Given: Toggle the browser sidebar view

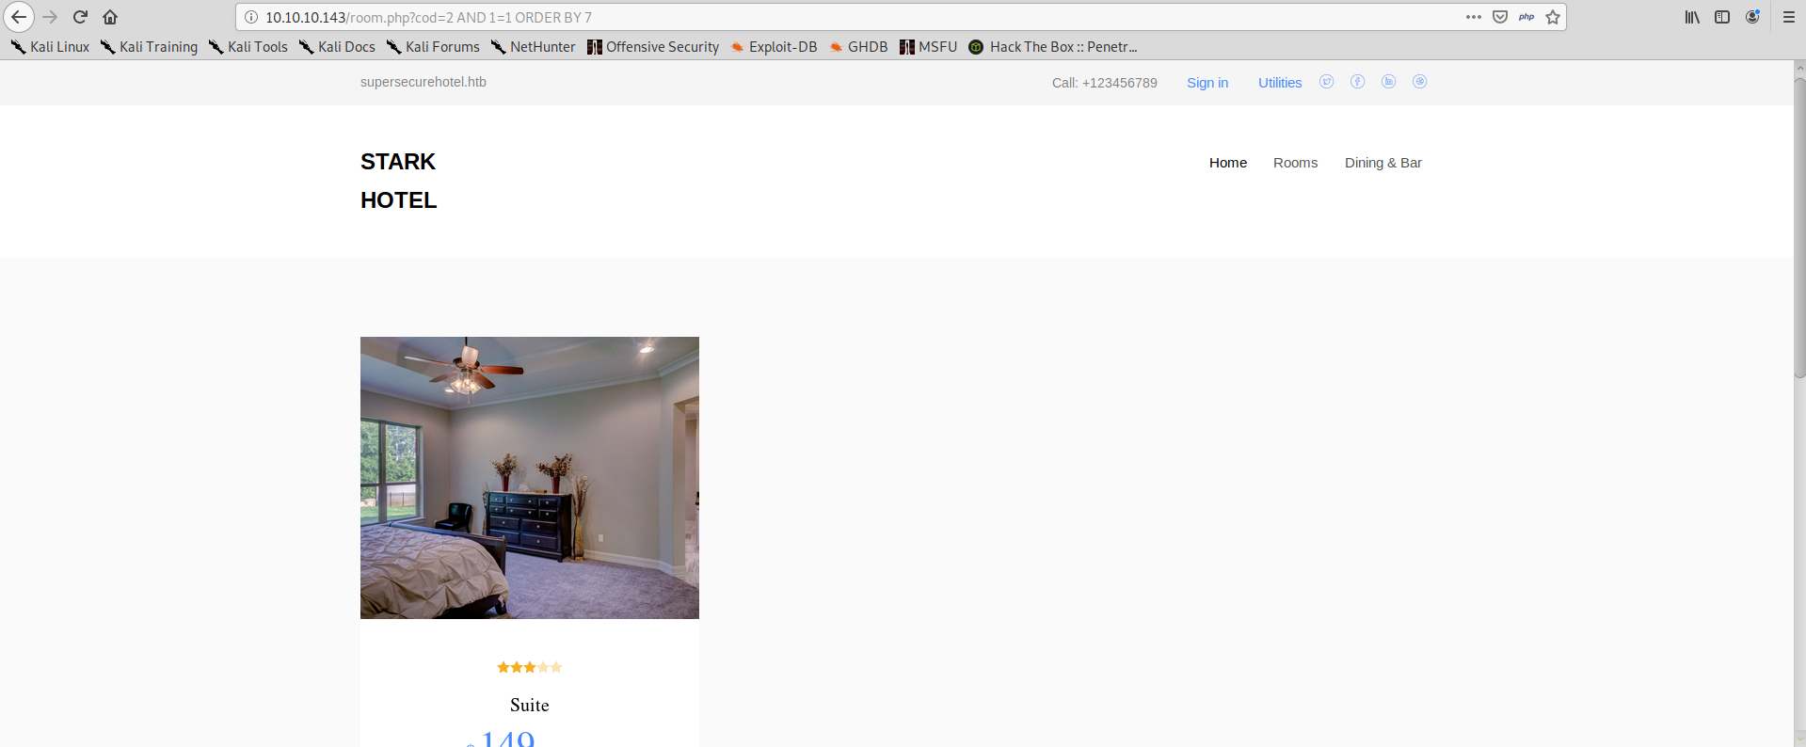Looking at the screenshot, I should click(x=1721, y=17).
